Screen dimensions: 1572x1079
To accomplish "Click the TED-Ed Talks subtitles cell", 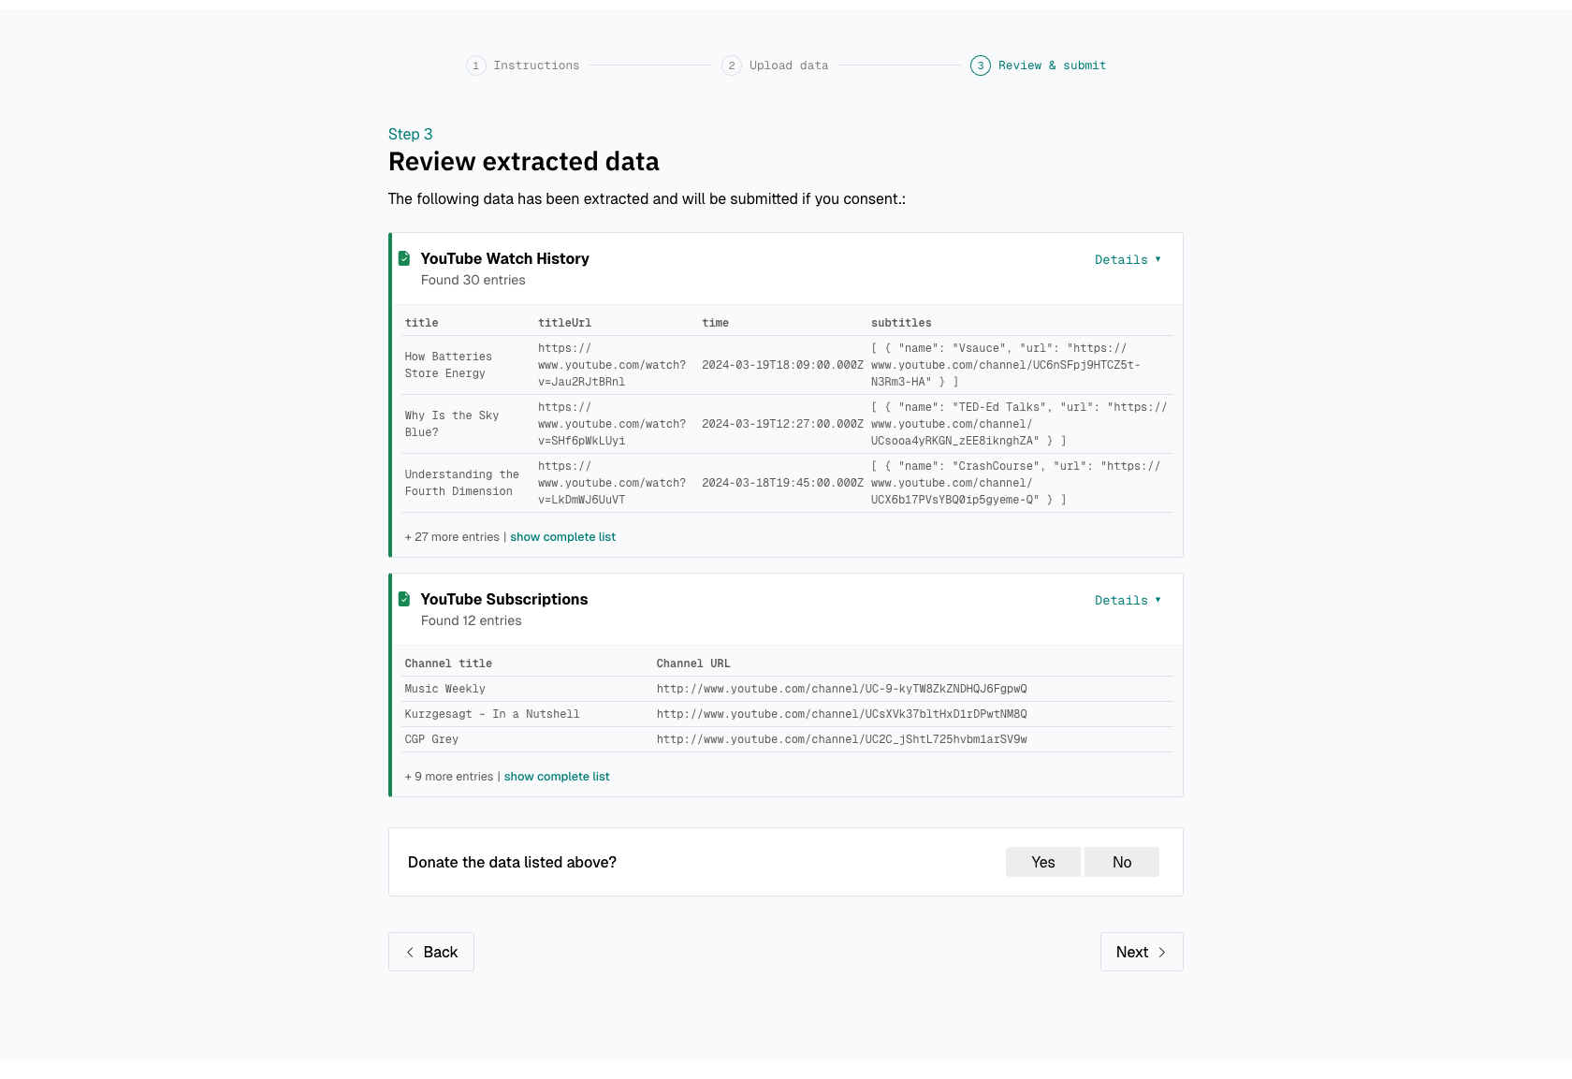I will coord(1020,424).
